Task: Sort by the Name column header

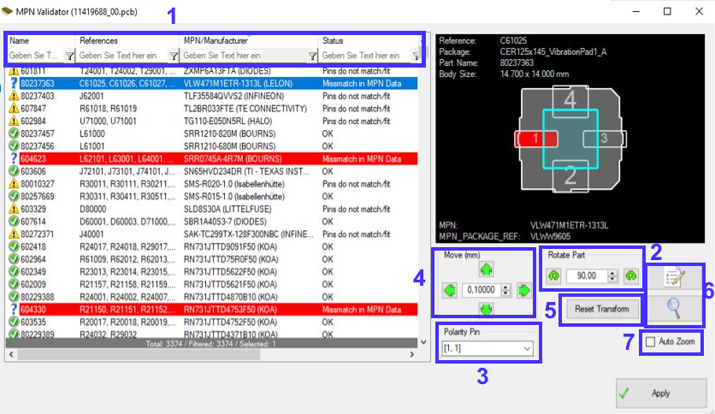Action: pyautogui.click(x=40, y=40)
